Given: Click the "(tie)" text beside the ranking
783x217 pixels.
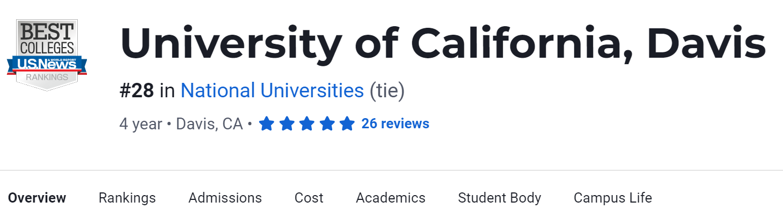Looking at the screenshot, I should point(387,91).
